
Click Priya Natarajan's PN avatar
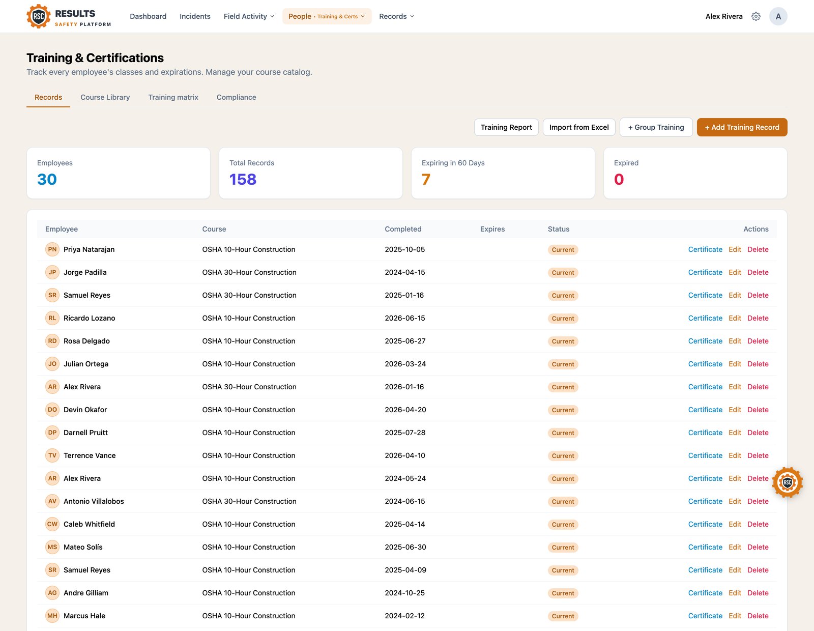[52, 249]
